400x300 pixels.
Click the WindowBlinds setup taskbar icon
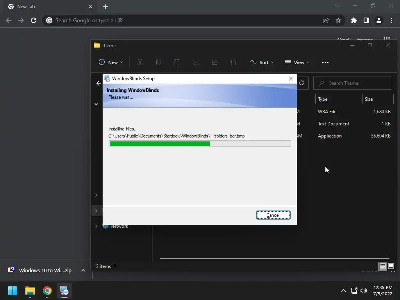(64, 291)
